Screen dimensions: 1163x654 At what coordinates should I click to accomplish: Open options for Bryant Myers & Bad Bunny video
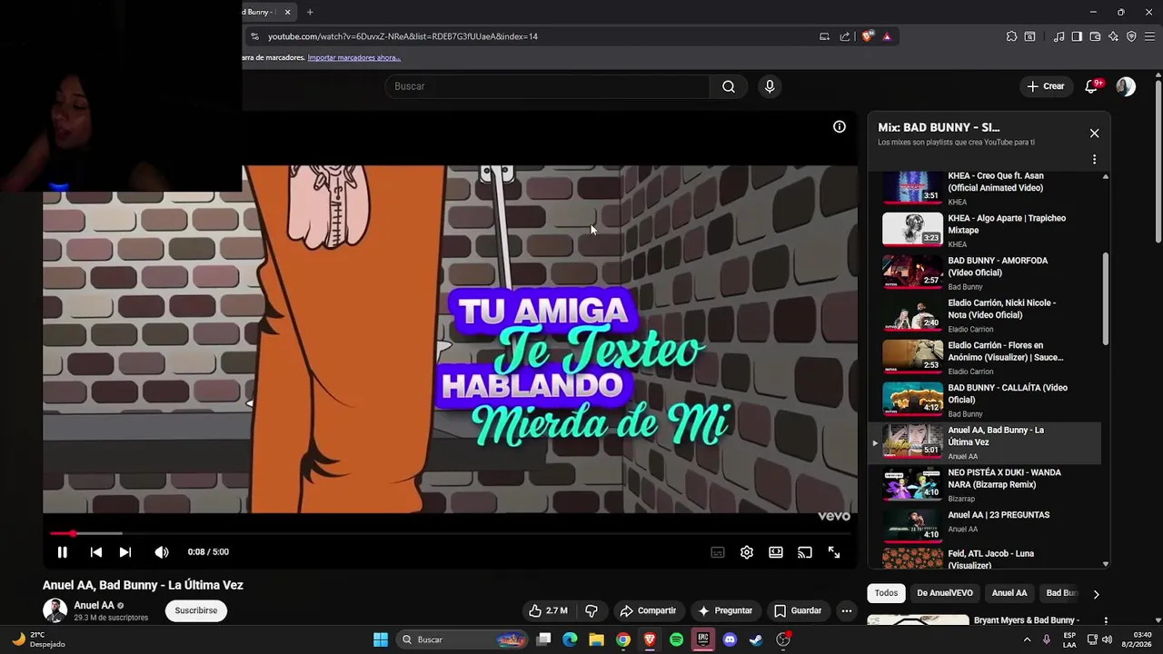coord(1106,620)
